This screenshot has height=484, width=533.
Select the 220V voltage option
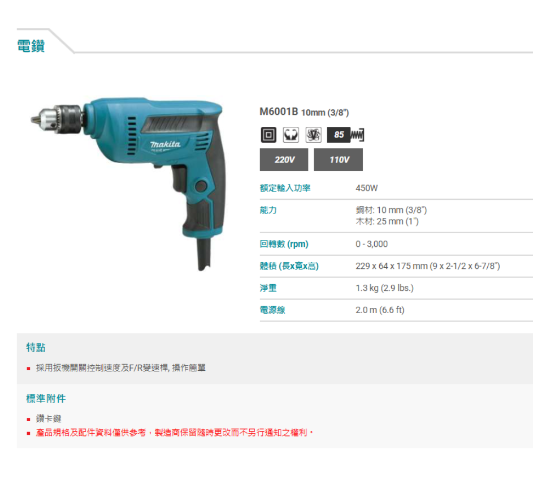(x=284, y=160)
